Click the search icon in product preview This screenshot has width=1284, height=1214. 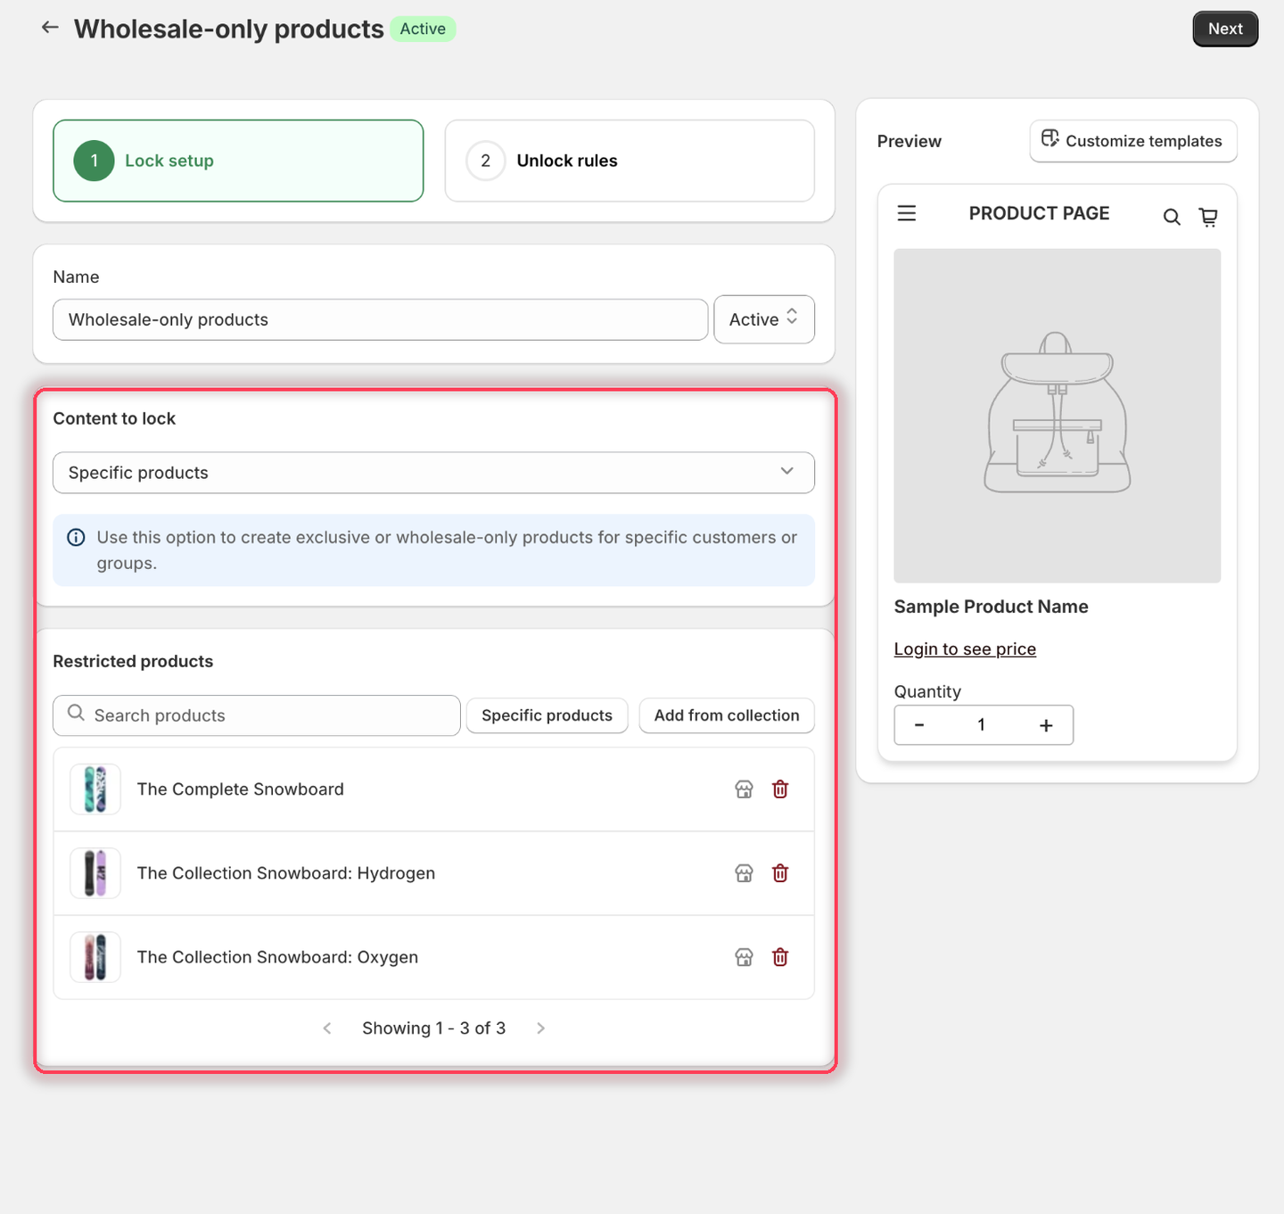(x=1172, y=217)
